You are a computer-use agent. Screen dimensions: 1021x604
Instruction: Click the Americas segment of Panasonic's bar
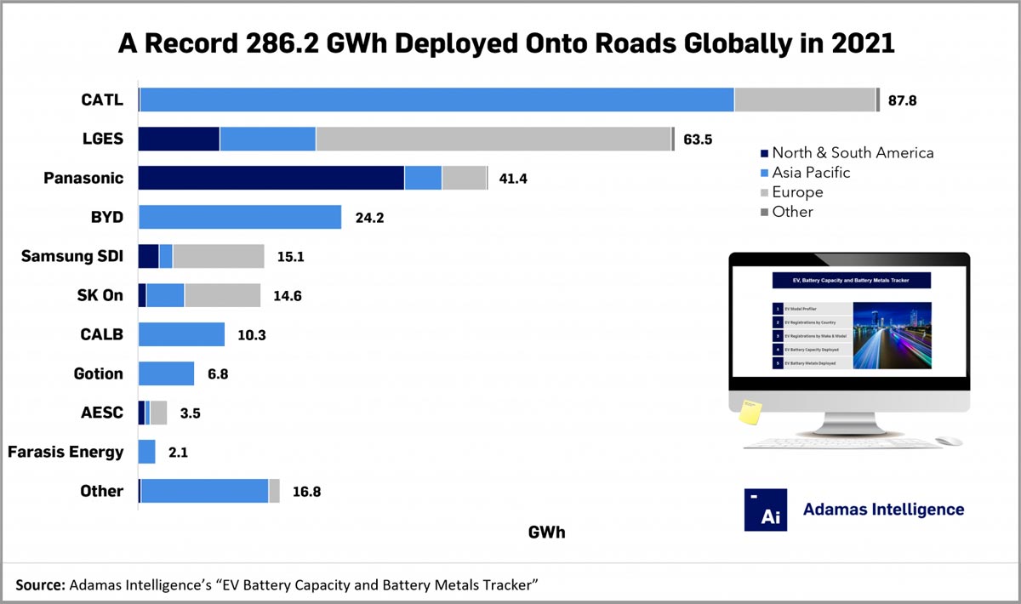[271, 178]
